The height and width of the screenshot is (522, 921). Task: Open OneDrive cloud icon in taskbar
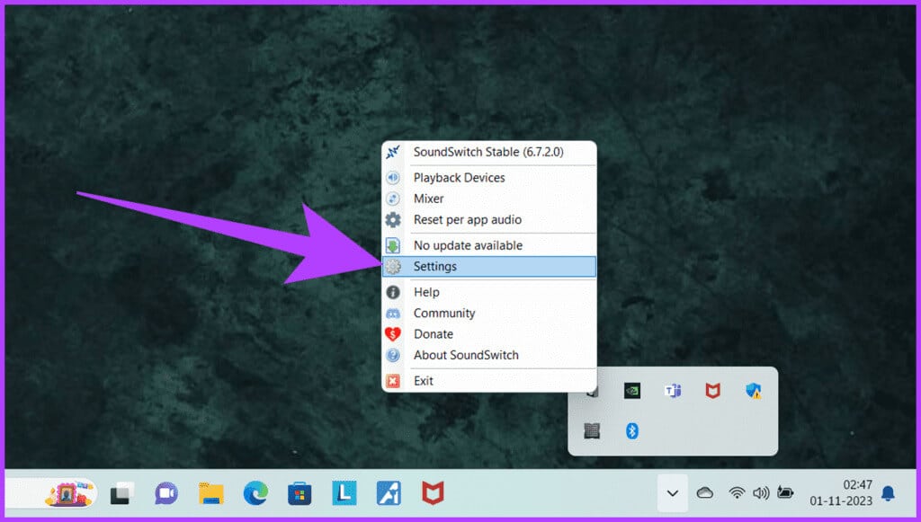tap(705, 493)
